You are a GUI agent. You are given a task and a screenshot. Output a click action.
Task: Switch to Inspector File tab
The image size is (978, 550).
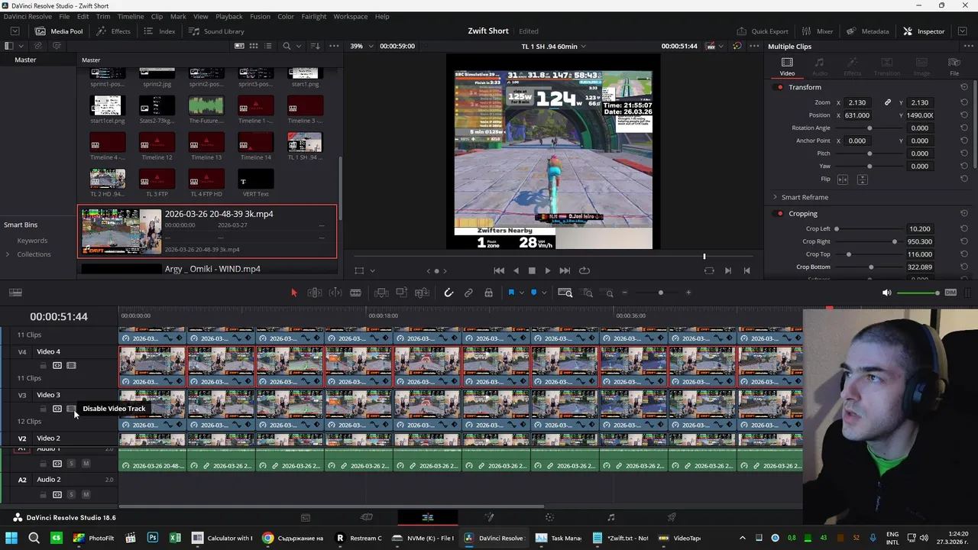coord(954,66)
